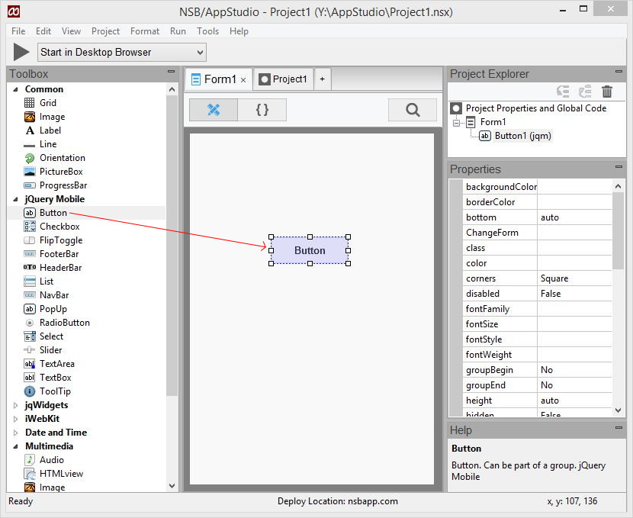The width and height of the screenshot is (633, 518).
Task: Minimize the Properties panel
Action: pyautogui.click(x=619, y=167)
